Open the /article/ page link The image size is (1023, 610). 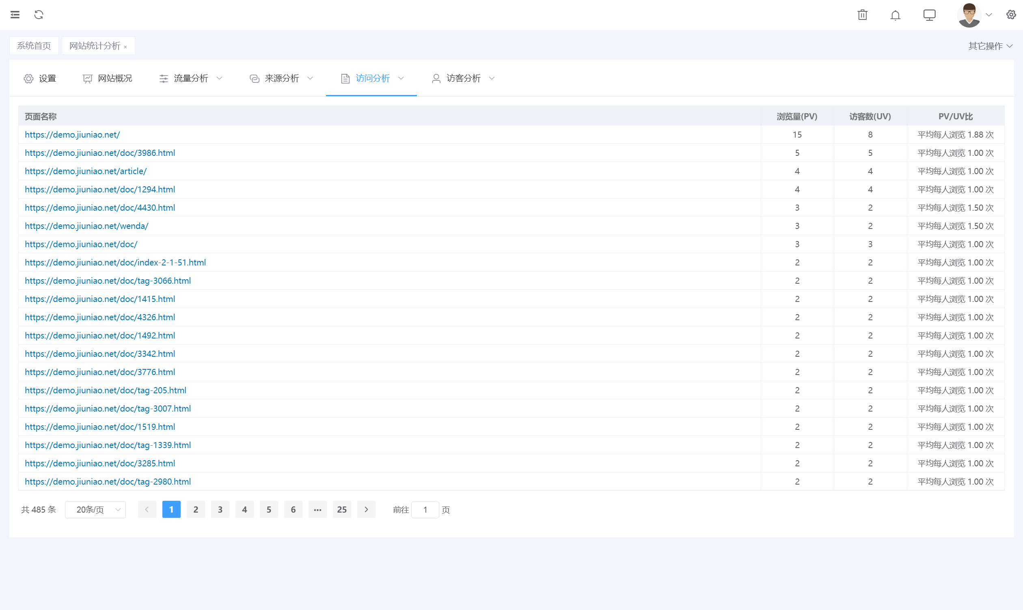[86, 171]
